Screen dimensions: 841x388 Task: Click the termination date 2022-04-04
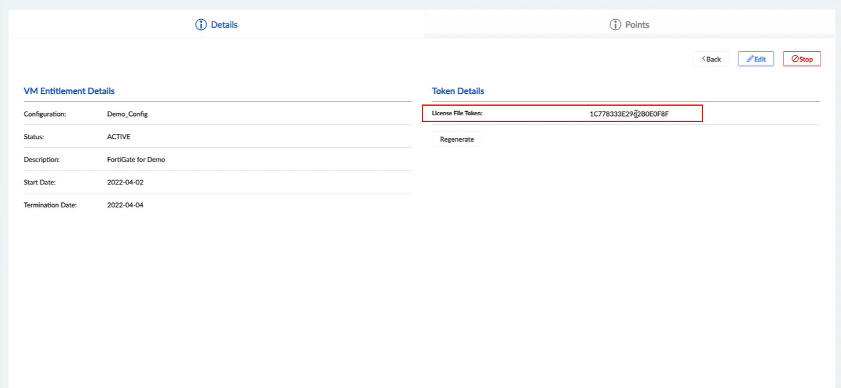tap(125, 205)
